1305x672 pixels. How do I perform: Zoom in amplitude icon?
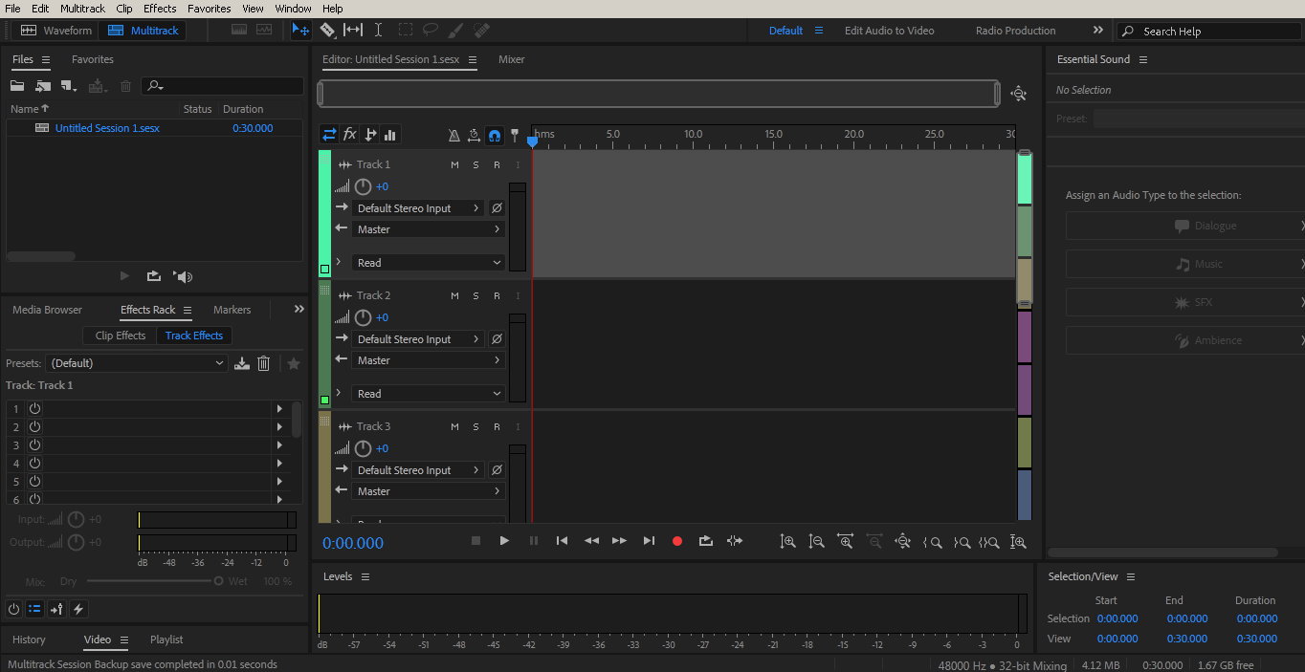[x=787, y=542]
